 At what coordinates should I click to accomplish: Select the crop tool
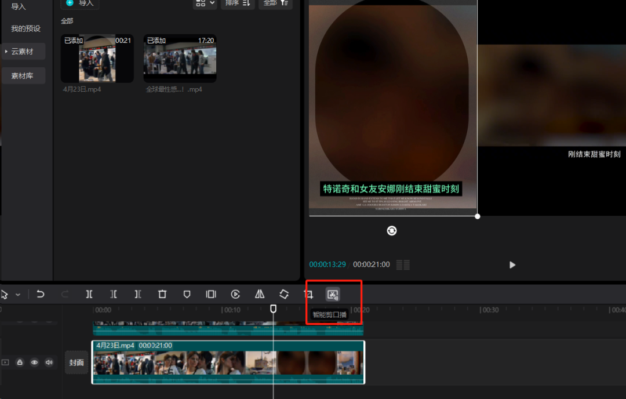(309, 295)
